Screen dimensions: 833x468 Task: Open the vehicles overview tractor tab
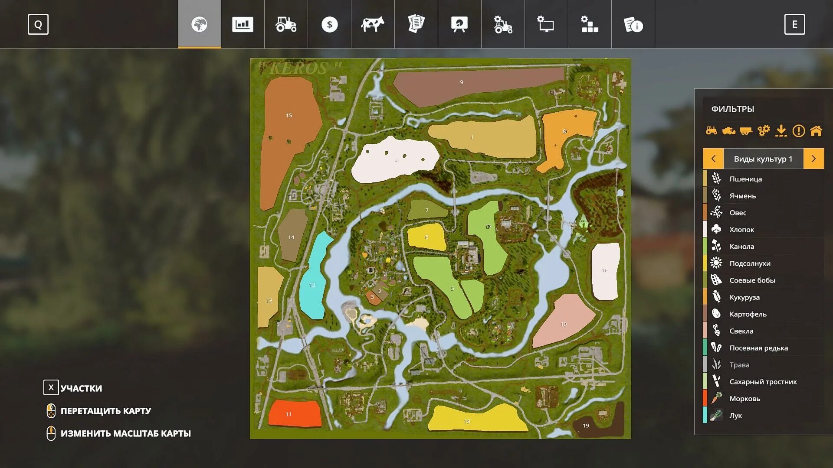click(x=286, y=24)
